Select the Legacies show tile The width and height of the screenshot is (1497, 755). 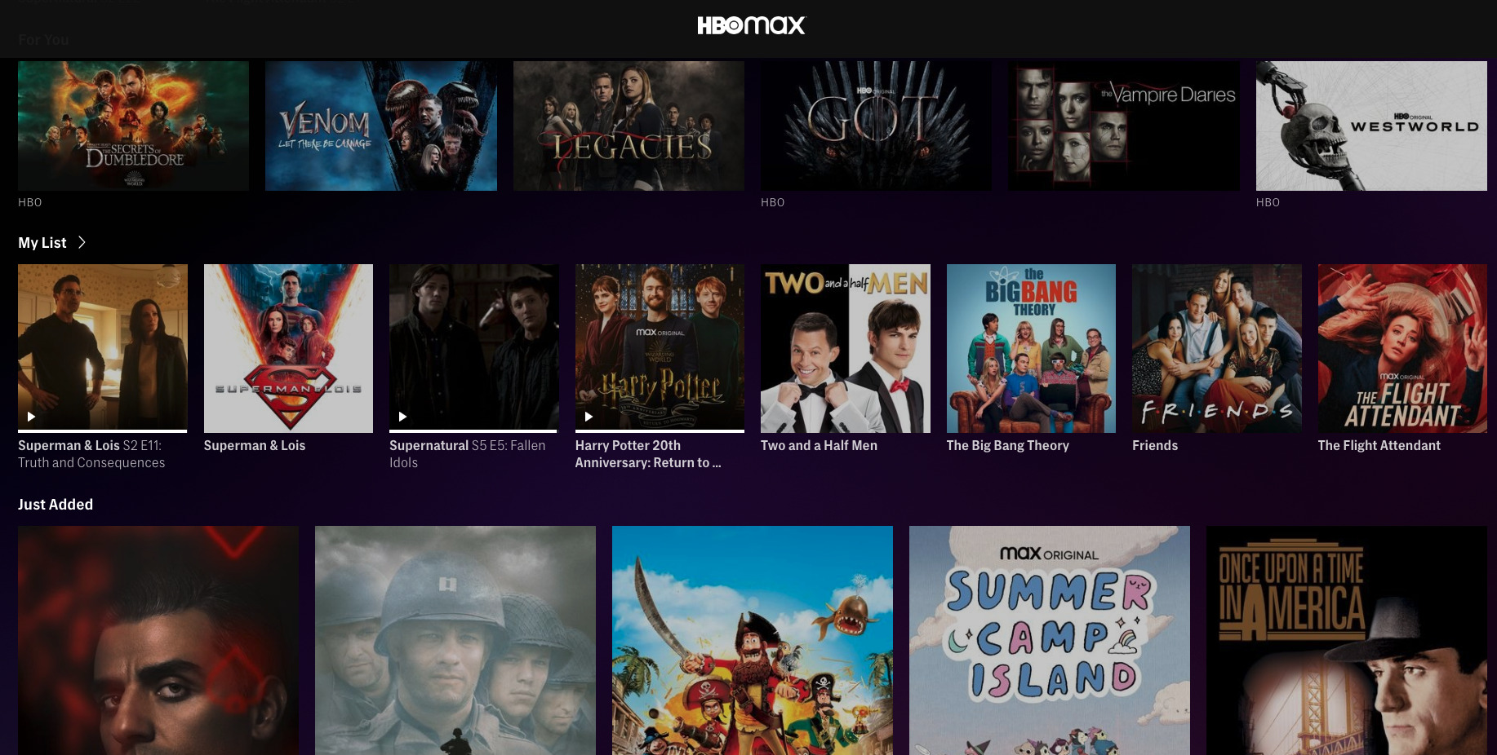coord(629,126)
